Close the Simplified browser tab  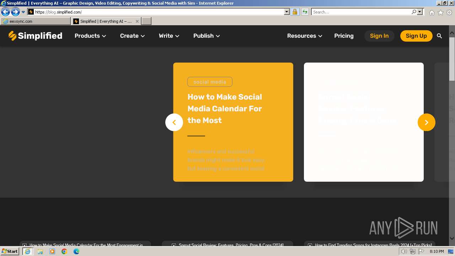(x=137, y=21)
